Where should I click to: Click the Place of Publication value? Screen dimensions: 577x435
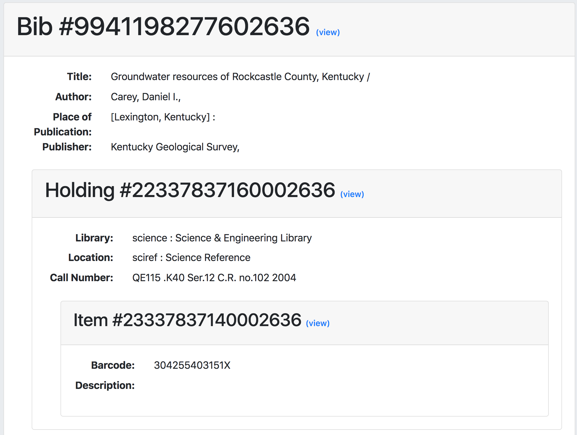[163, 117]
